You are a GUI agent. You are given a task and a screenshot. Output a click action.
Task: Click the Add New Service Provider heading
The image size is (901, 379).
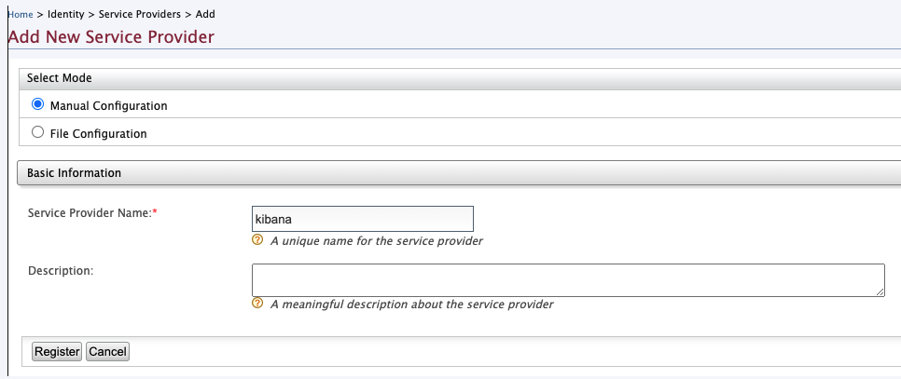point(111,37)
